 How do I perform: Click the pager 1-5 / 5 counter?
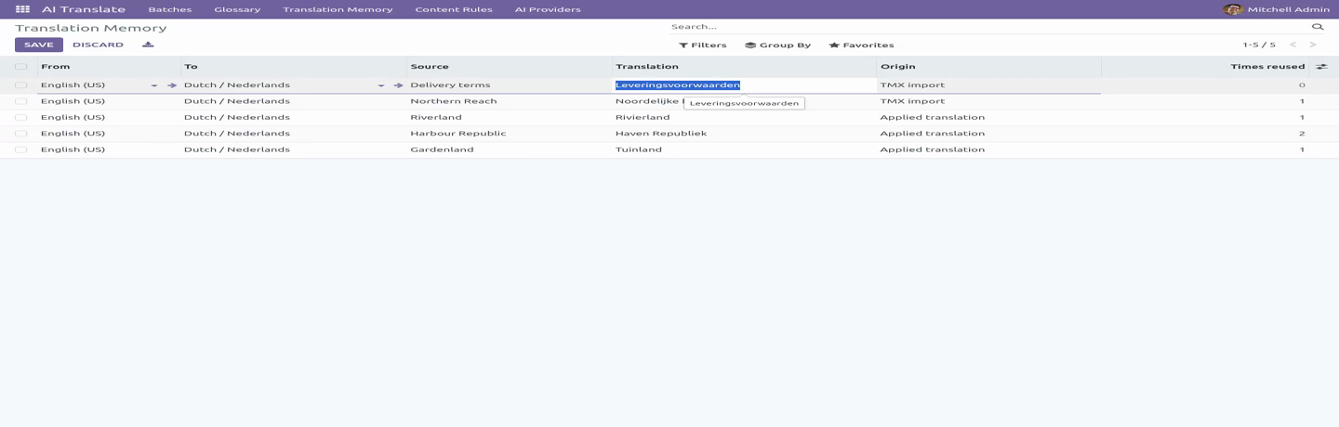click(x=1259, y=45)
